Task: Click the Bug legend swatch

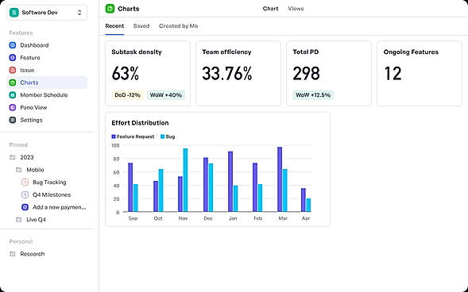Action: click(x=163, y=136)
